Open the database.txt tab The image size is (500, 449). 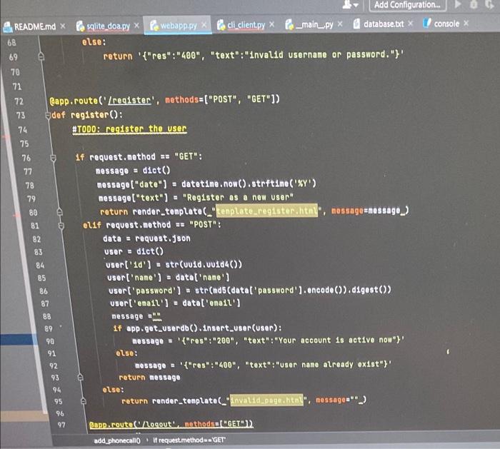[x=384, y=24]
